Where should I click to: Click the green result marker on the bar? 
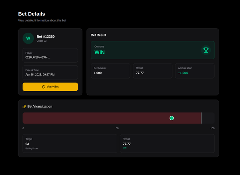pyautogui.click(x=172, y=118)
